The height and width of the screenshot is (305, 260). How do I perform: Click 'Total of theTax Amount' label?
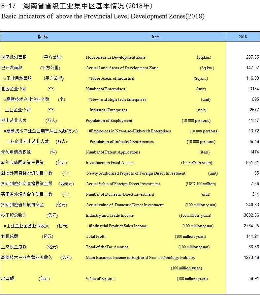[x=107, y=247]
